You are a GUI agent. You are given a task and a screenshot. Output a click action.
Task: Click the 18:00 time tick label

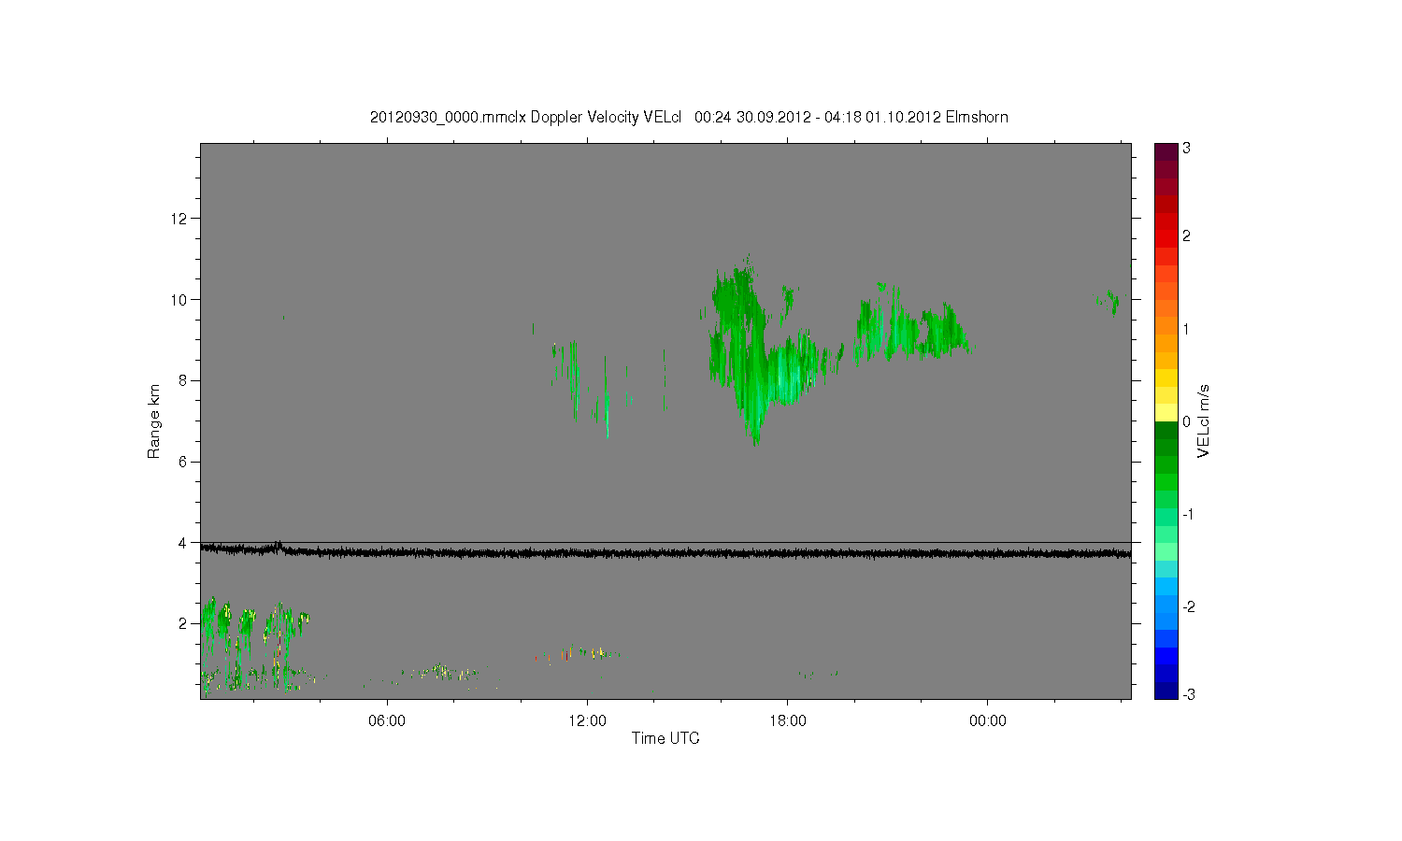click(x=788, y=721)
